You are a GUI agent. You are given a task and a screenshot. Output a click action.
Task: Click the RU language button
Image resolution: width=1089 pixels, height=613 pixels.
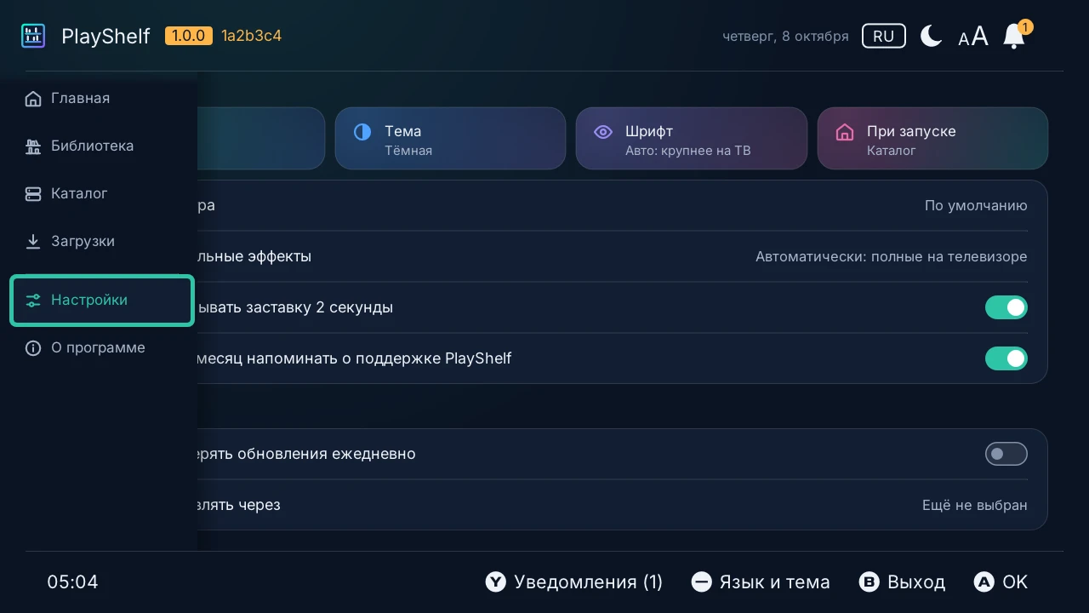(x=883, y=36)
